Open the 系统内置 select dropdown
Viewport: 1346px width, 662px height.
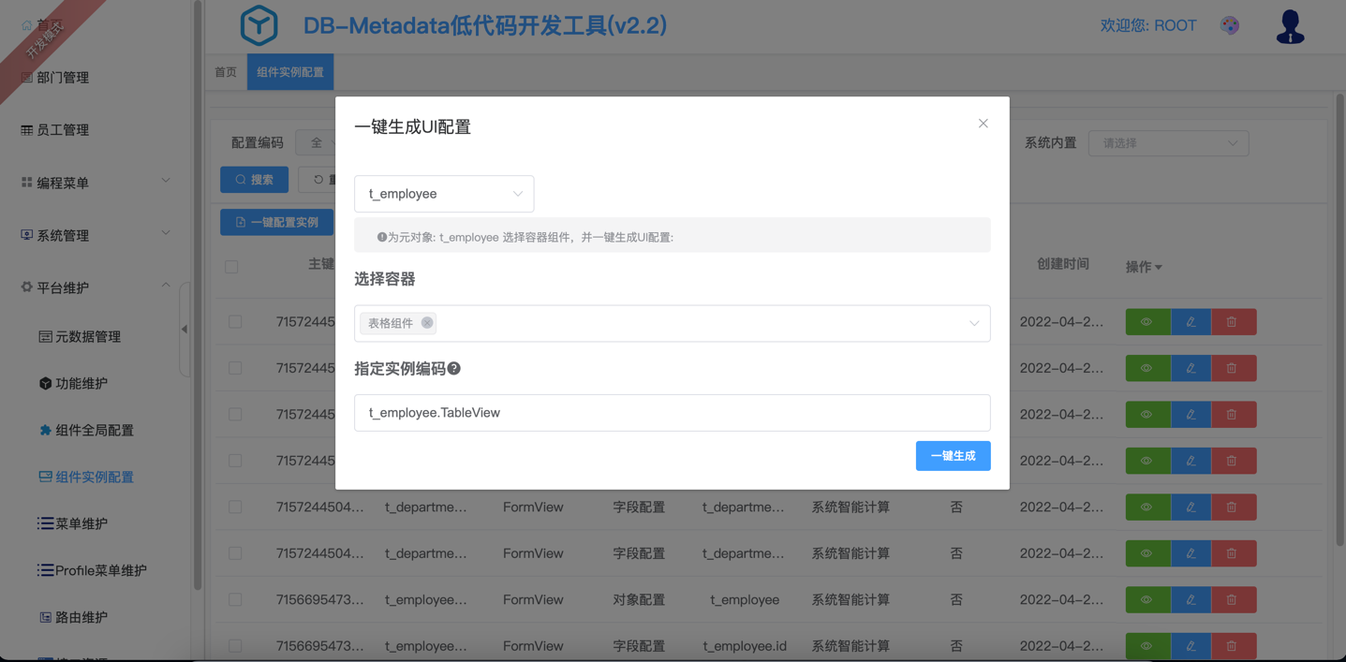click(x=1168, y=143)
